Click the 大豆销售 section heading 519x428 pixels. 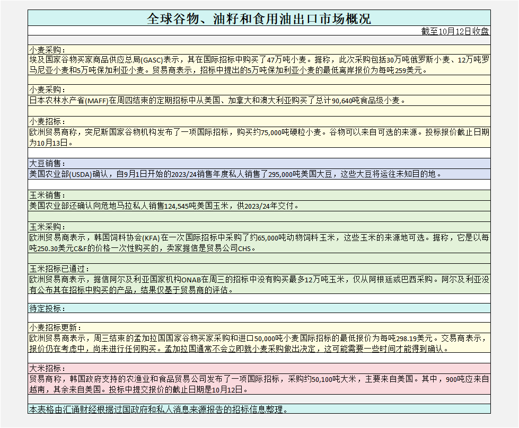[x=48, y=163]
